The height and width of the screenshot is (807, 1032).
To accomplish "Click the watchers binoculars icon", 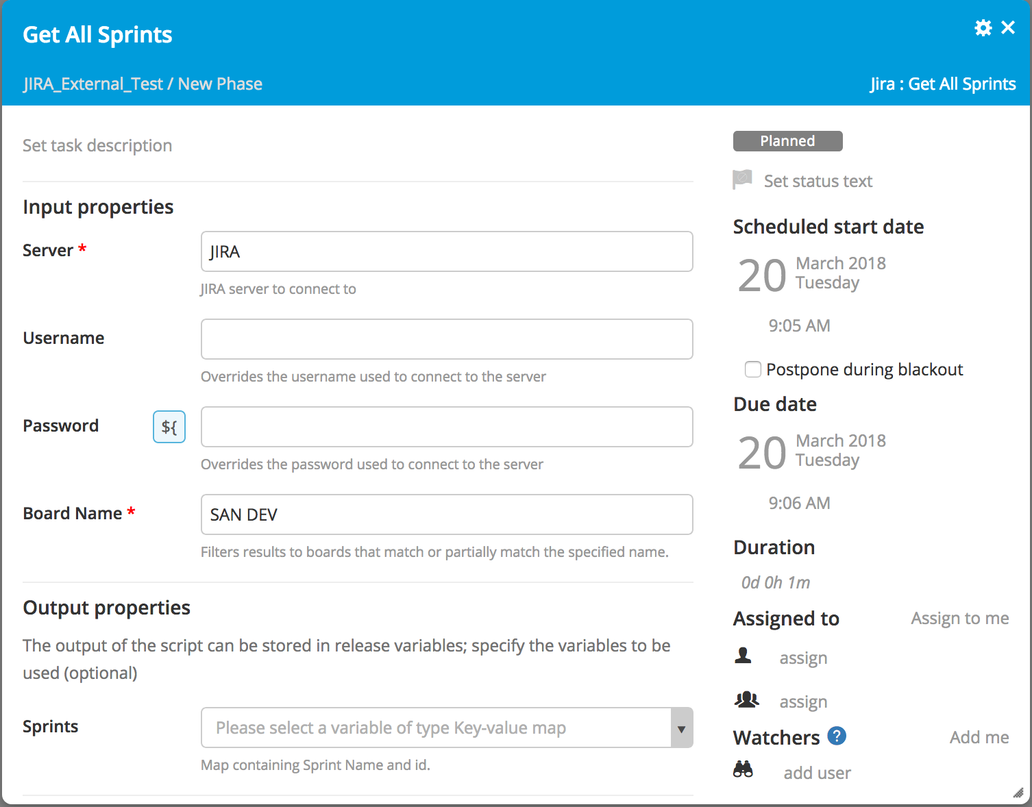I will click(743, 769).
